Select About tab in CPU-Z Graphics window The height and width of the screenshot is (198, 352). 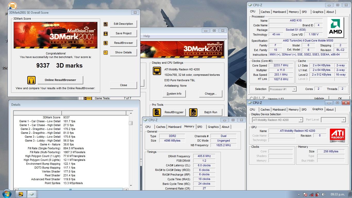click(330, 110)
